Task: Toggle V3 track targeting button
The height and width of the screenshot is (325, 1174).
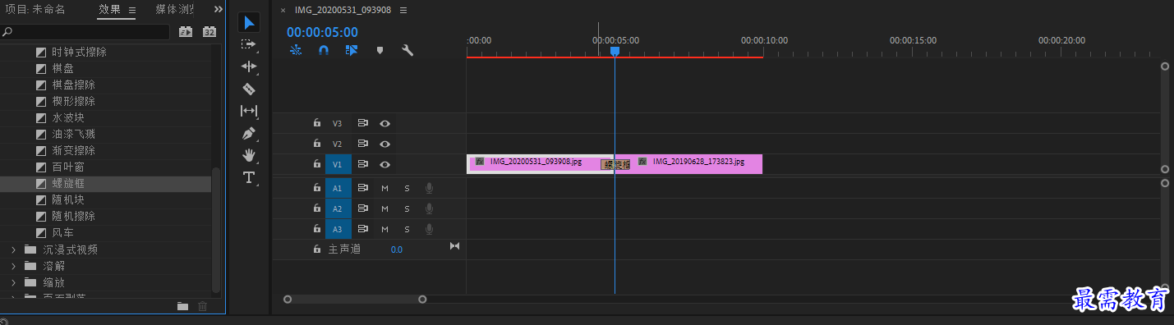Action: pos(337,123)
